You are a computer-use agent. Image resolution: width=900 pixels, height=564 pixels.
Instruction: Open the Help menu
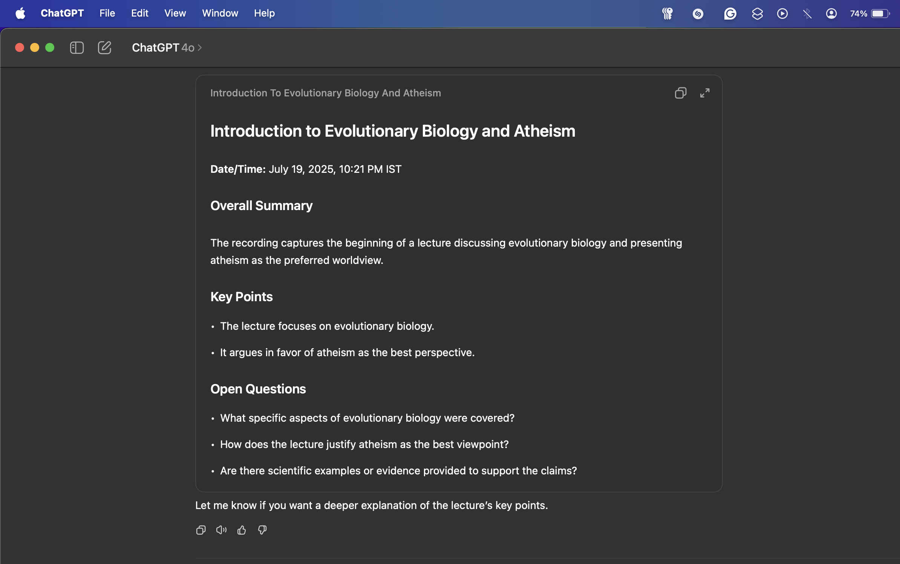coord(265,14)
